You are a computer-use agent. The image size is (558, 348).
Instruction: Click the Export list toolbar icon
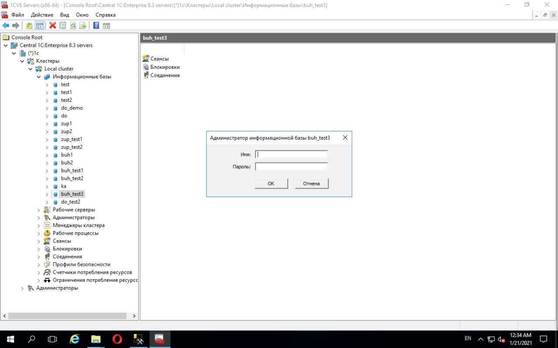tap(83, 26)
